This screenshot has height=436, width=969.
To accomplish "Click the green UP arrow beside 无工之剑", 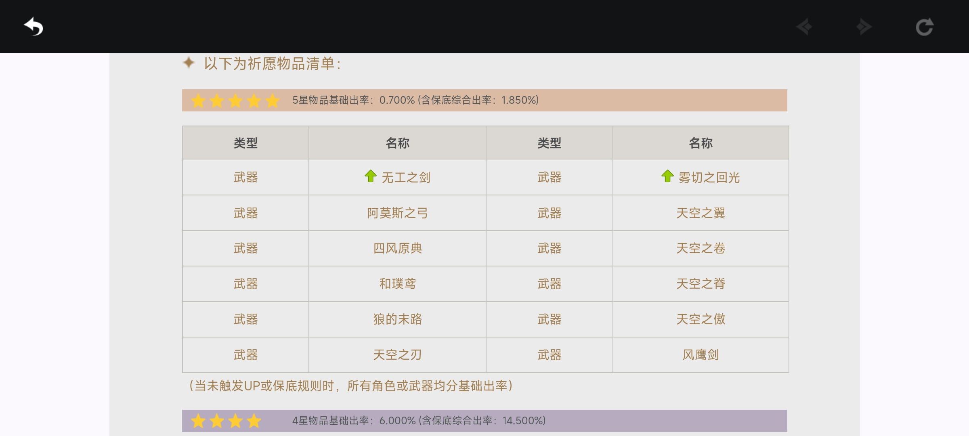I will (370, 176).
